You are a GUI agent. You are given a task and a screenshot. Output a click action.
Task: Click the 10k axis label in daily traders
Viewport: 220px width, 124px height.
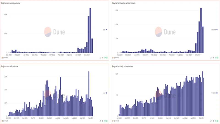(x=117, y=74)
